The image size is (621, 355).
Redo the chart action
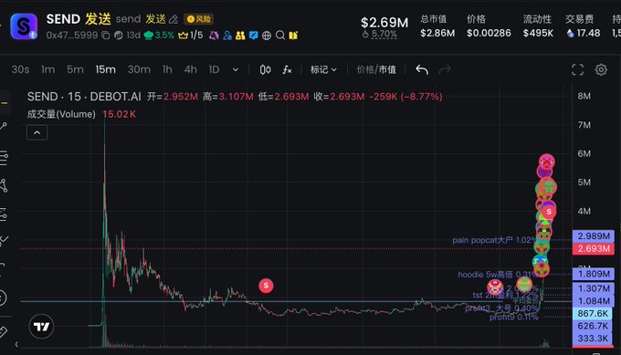click(x=445, y=69)
